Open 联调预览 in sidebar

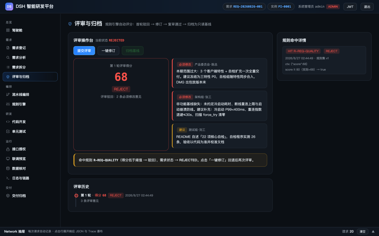click(30, 159)
